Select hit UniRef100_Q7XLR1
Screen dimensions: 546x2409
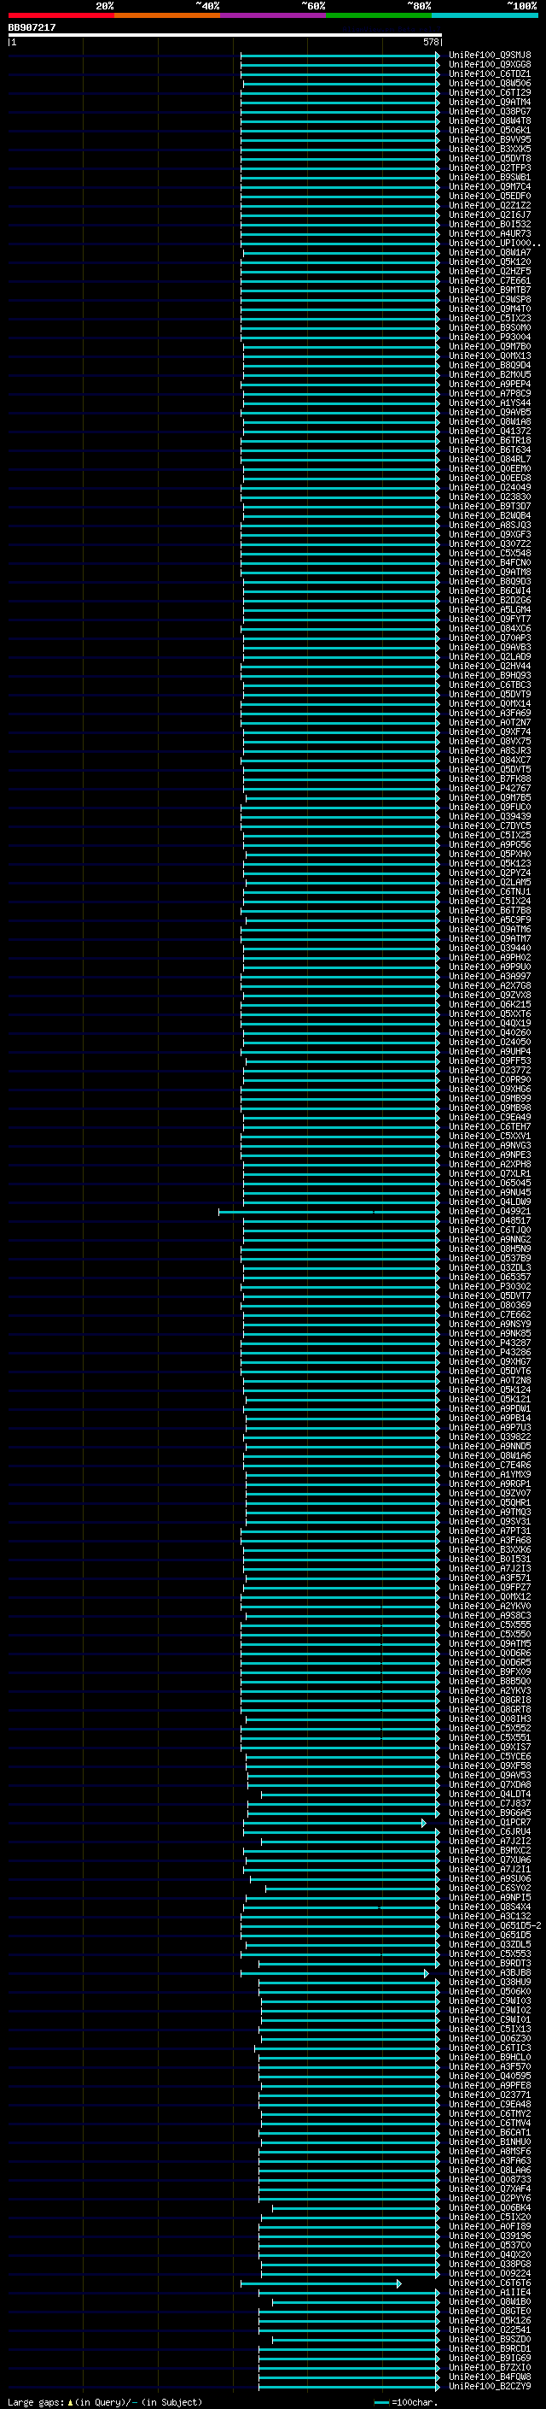tap(489, 1173)
